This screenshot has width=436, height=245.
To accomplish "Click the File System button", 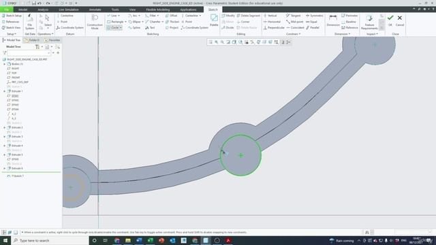I will [x=30, y=22].
